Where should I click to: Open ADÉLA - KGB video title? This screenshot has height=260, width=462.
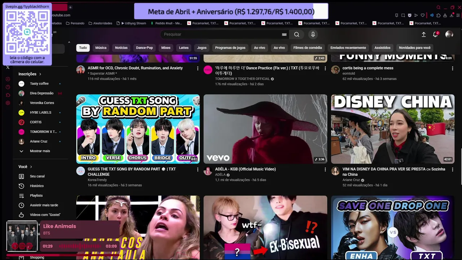pyautogui.click(x=245, y=169)
